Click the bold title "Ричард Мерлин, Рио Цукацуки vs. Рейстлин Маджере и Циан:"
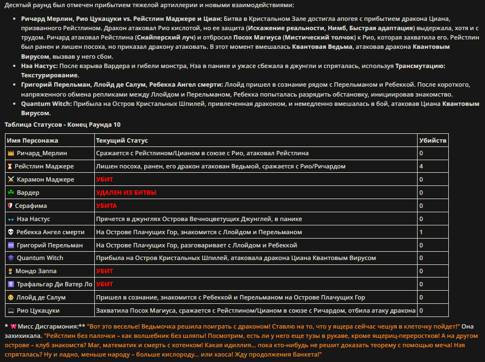This screenshot has width=485, height=362. point(122,19)
